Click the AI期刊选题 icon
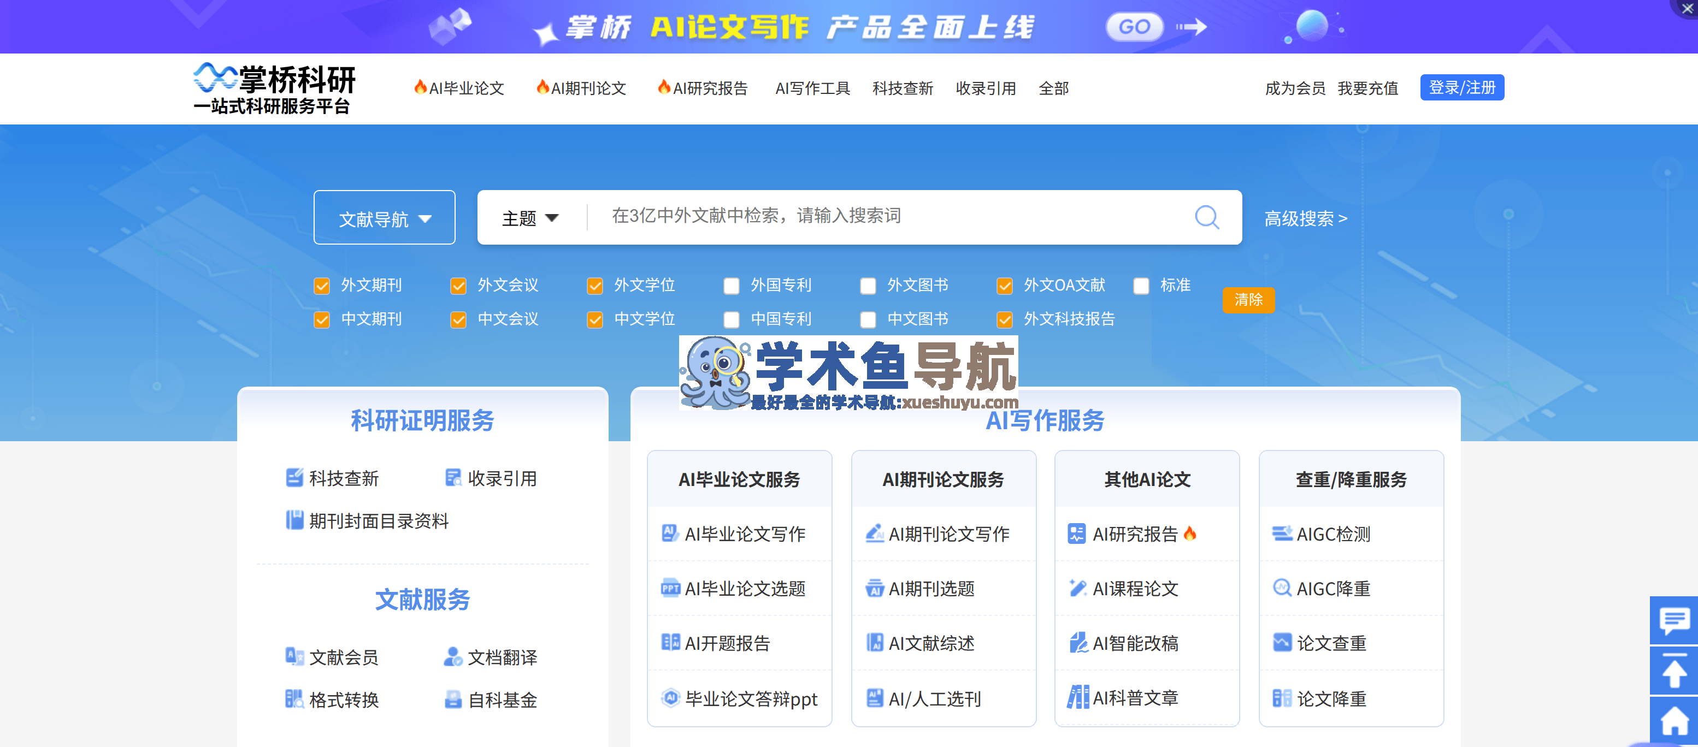The image size is (1698, 747). 874,588
